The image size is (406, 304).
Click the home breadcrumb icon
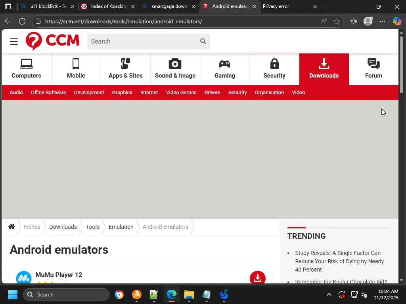(x=11, y=227)
